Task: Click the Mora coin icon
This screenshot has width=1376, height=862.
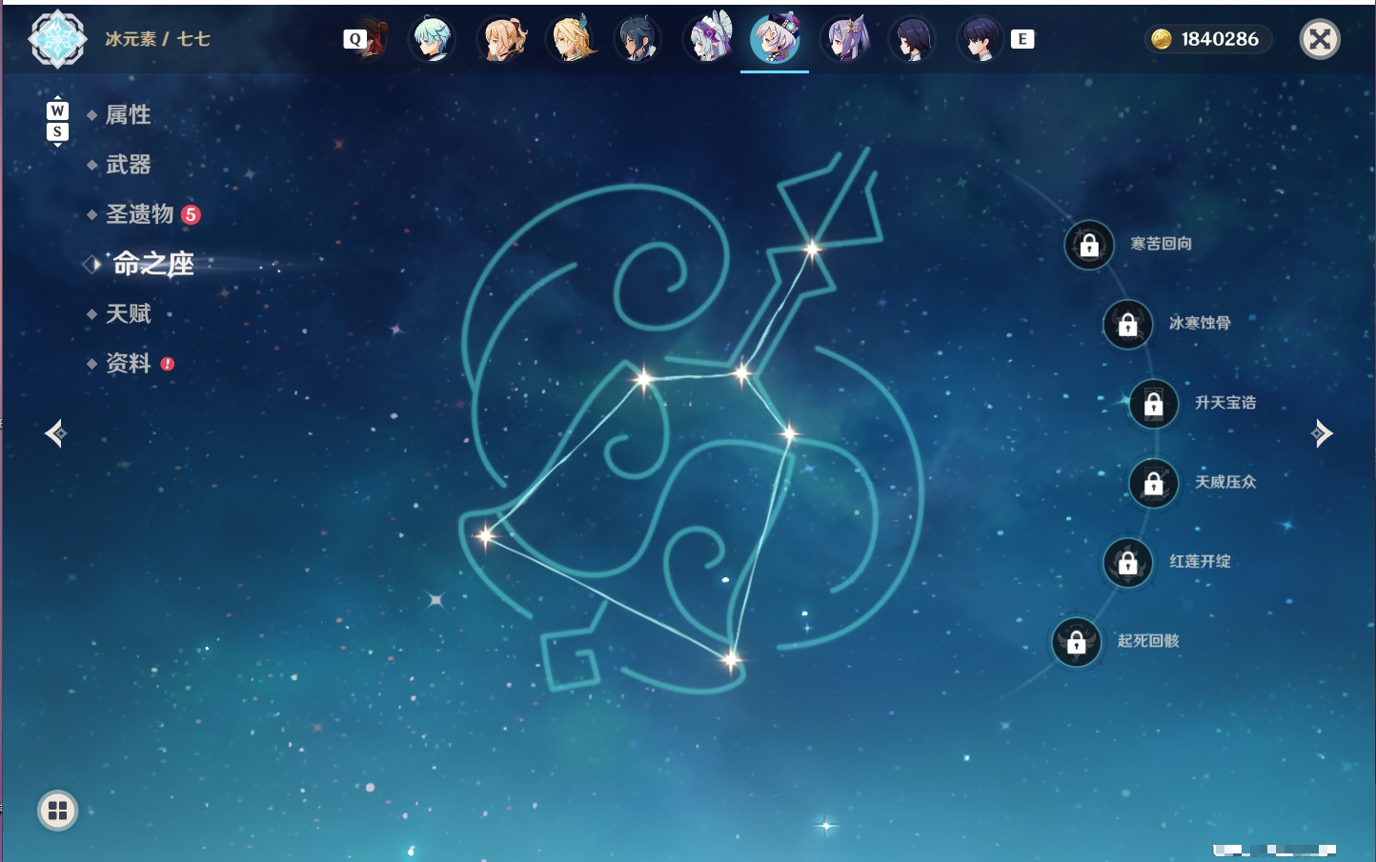Action: click(1161, 39)
